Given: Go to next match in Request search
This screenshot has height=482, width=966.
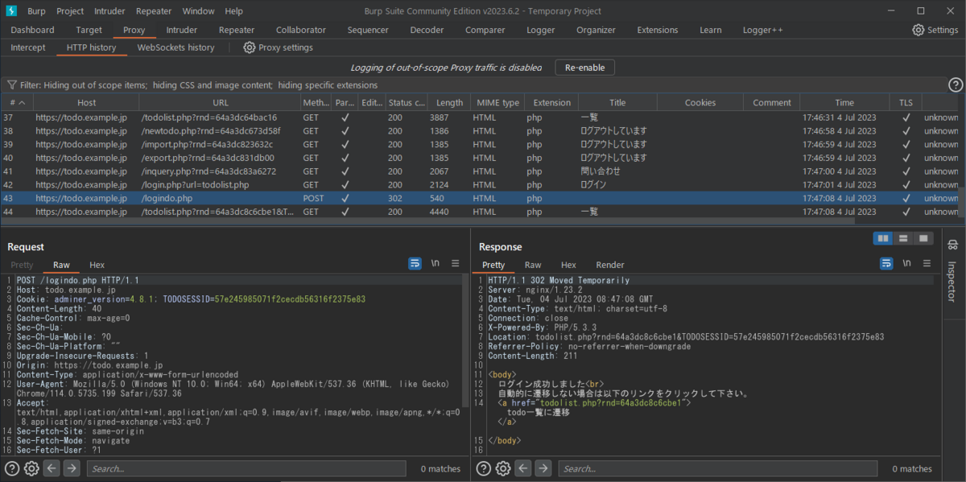Looking at the screenshot, I should [x=72, y=468].
